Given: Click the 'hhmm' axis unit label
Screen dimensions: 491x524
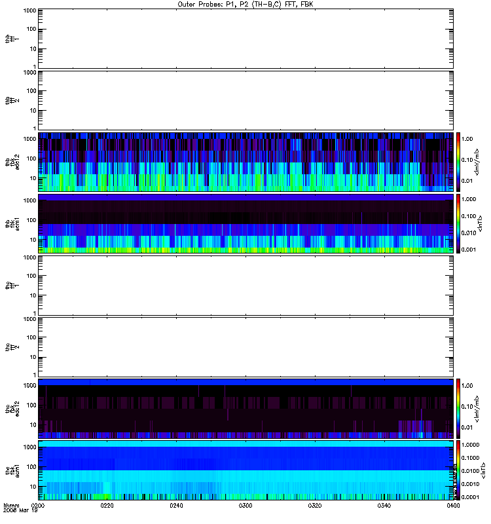Looking at the screenshot, I should (x=11, y=506).
